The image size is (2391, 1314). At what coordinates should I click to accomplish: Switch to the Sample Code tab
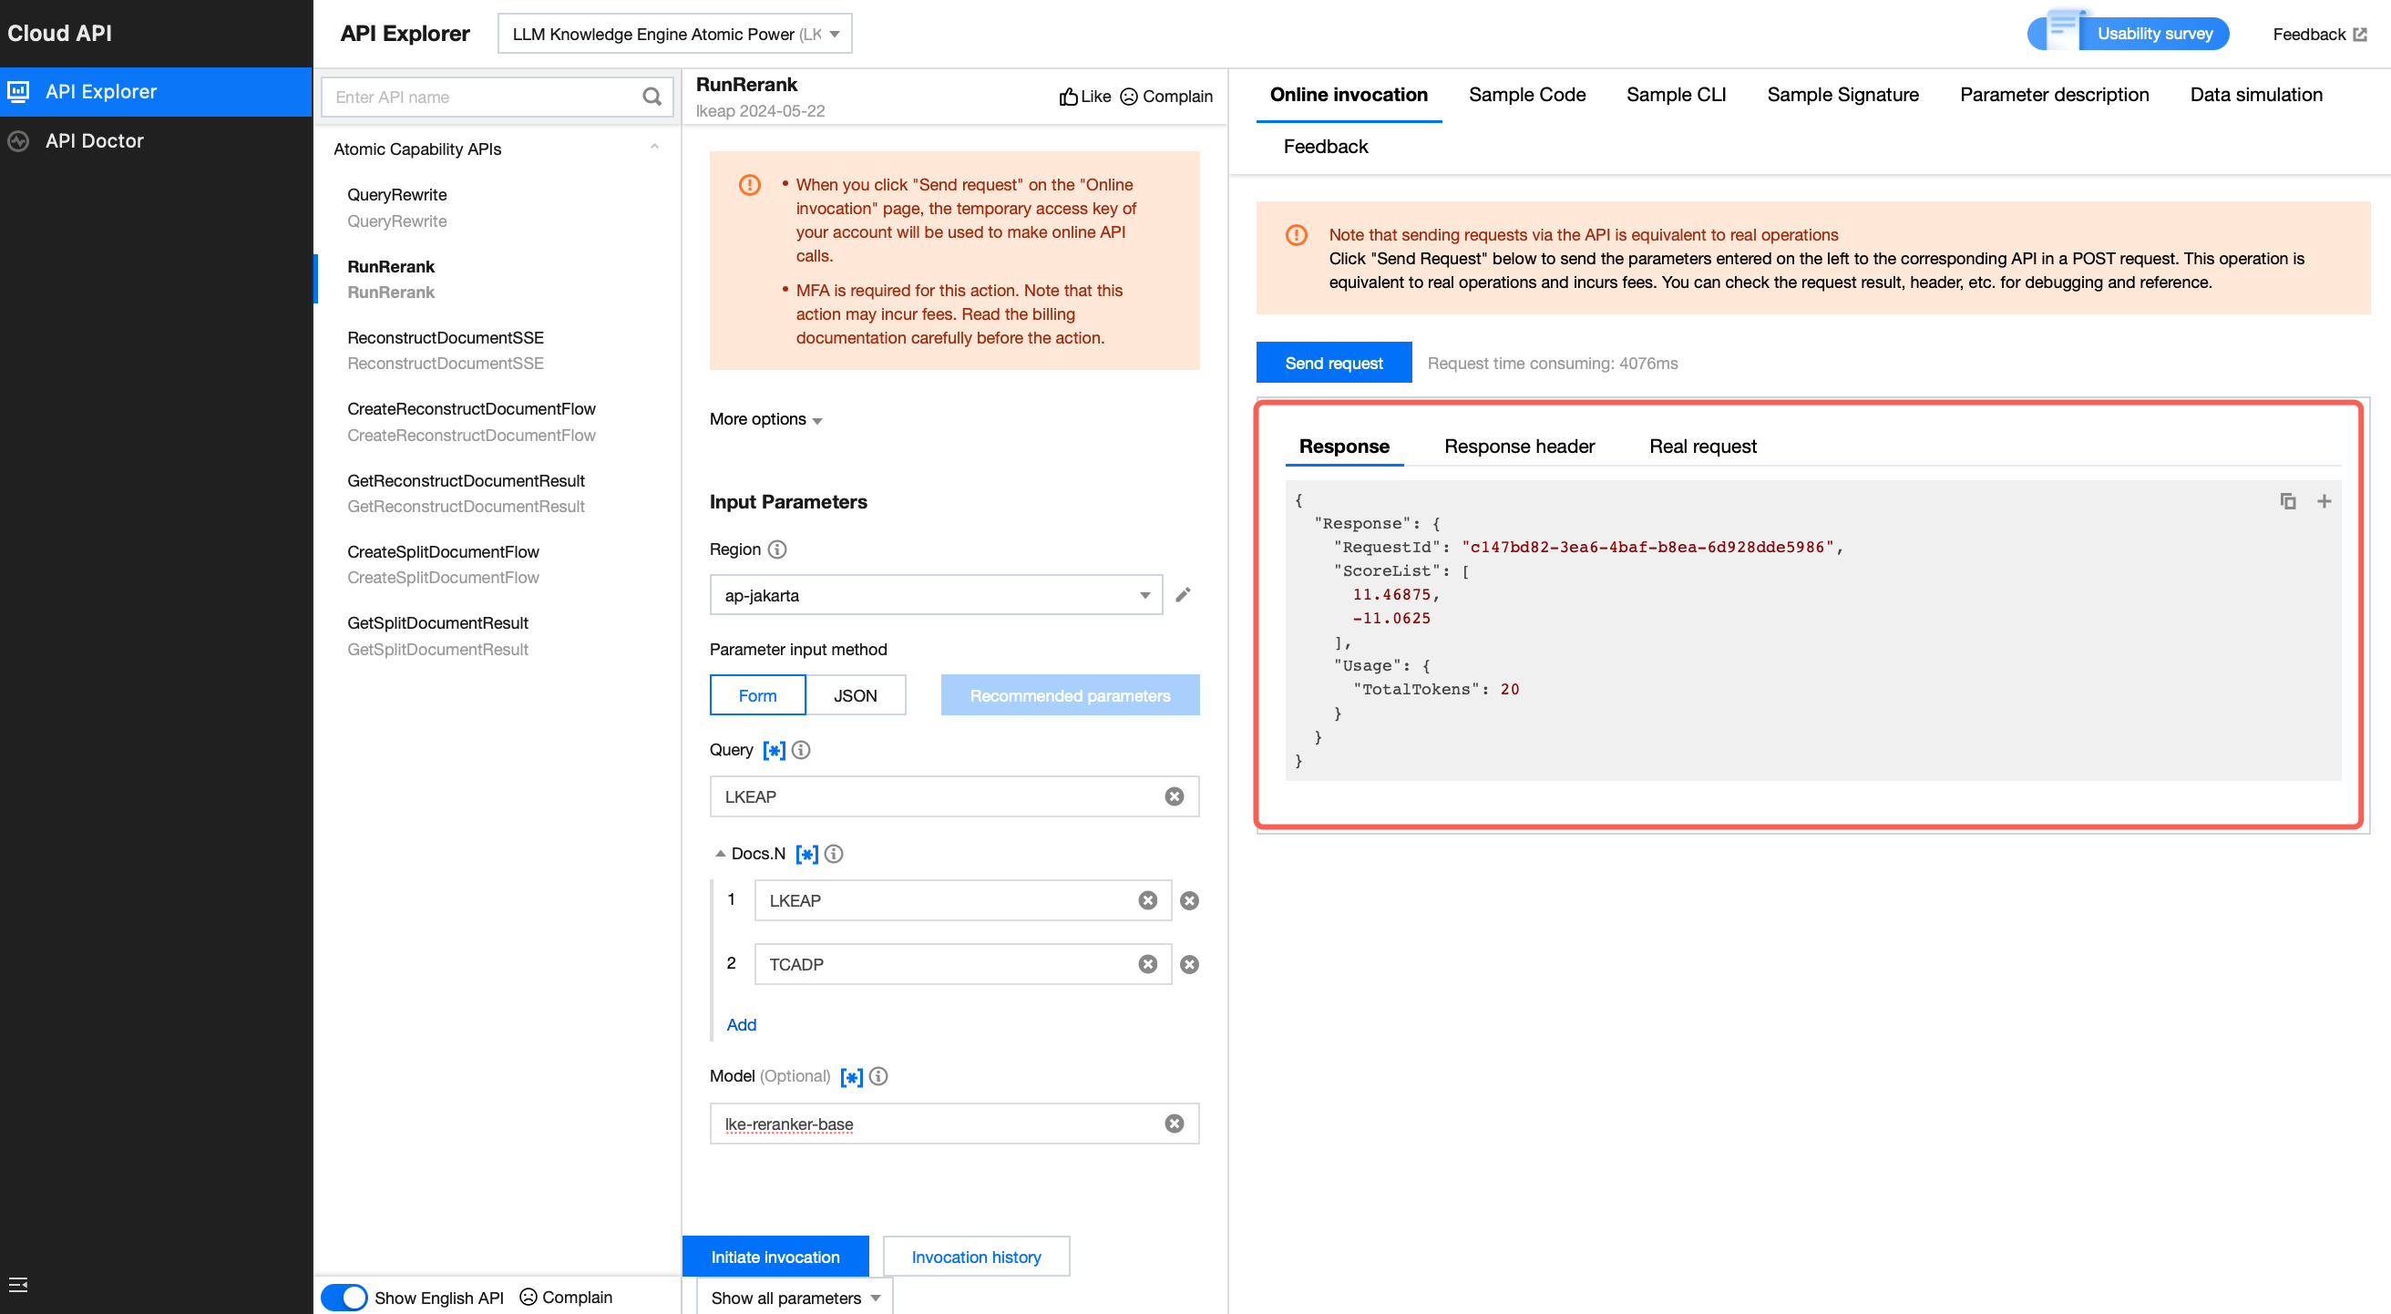tap(1527, 95)
